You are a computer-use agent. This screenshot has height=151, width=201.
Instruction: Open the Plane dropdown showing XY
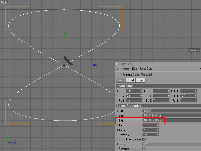coord(171,144)
